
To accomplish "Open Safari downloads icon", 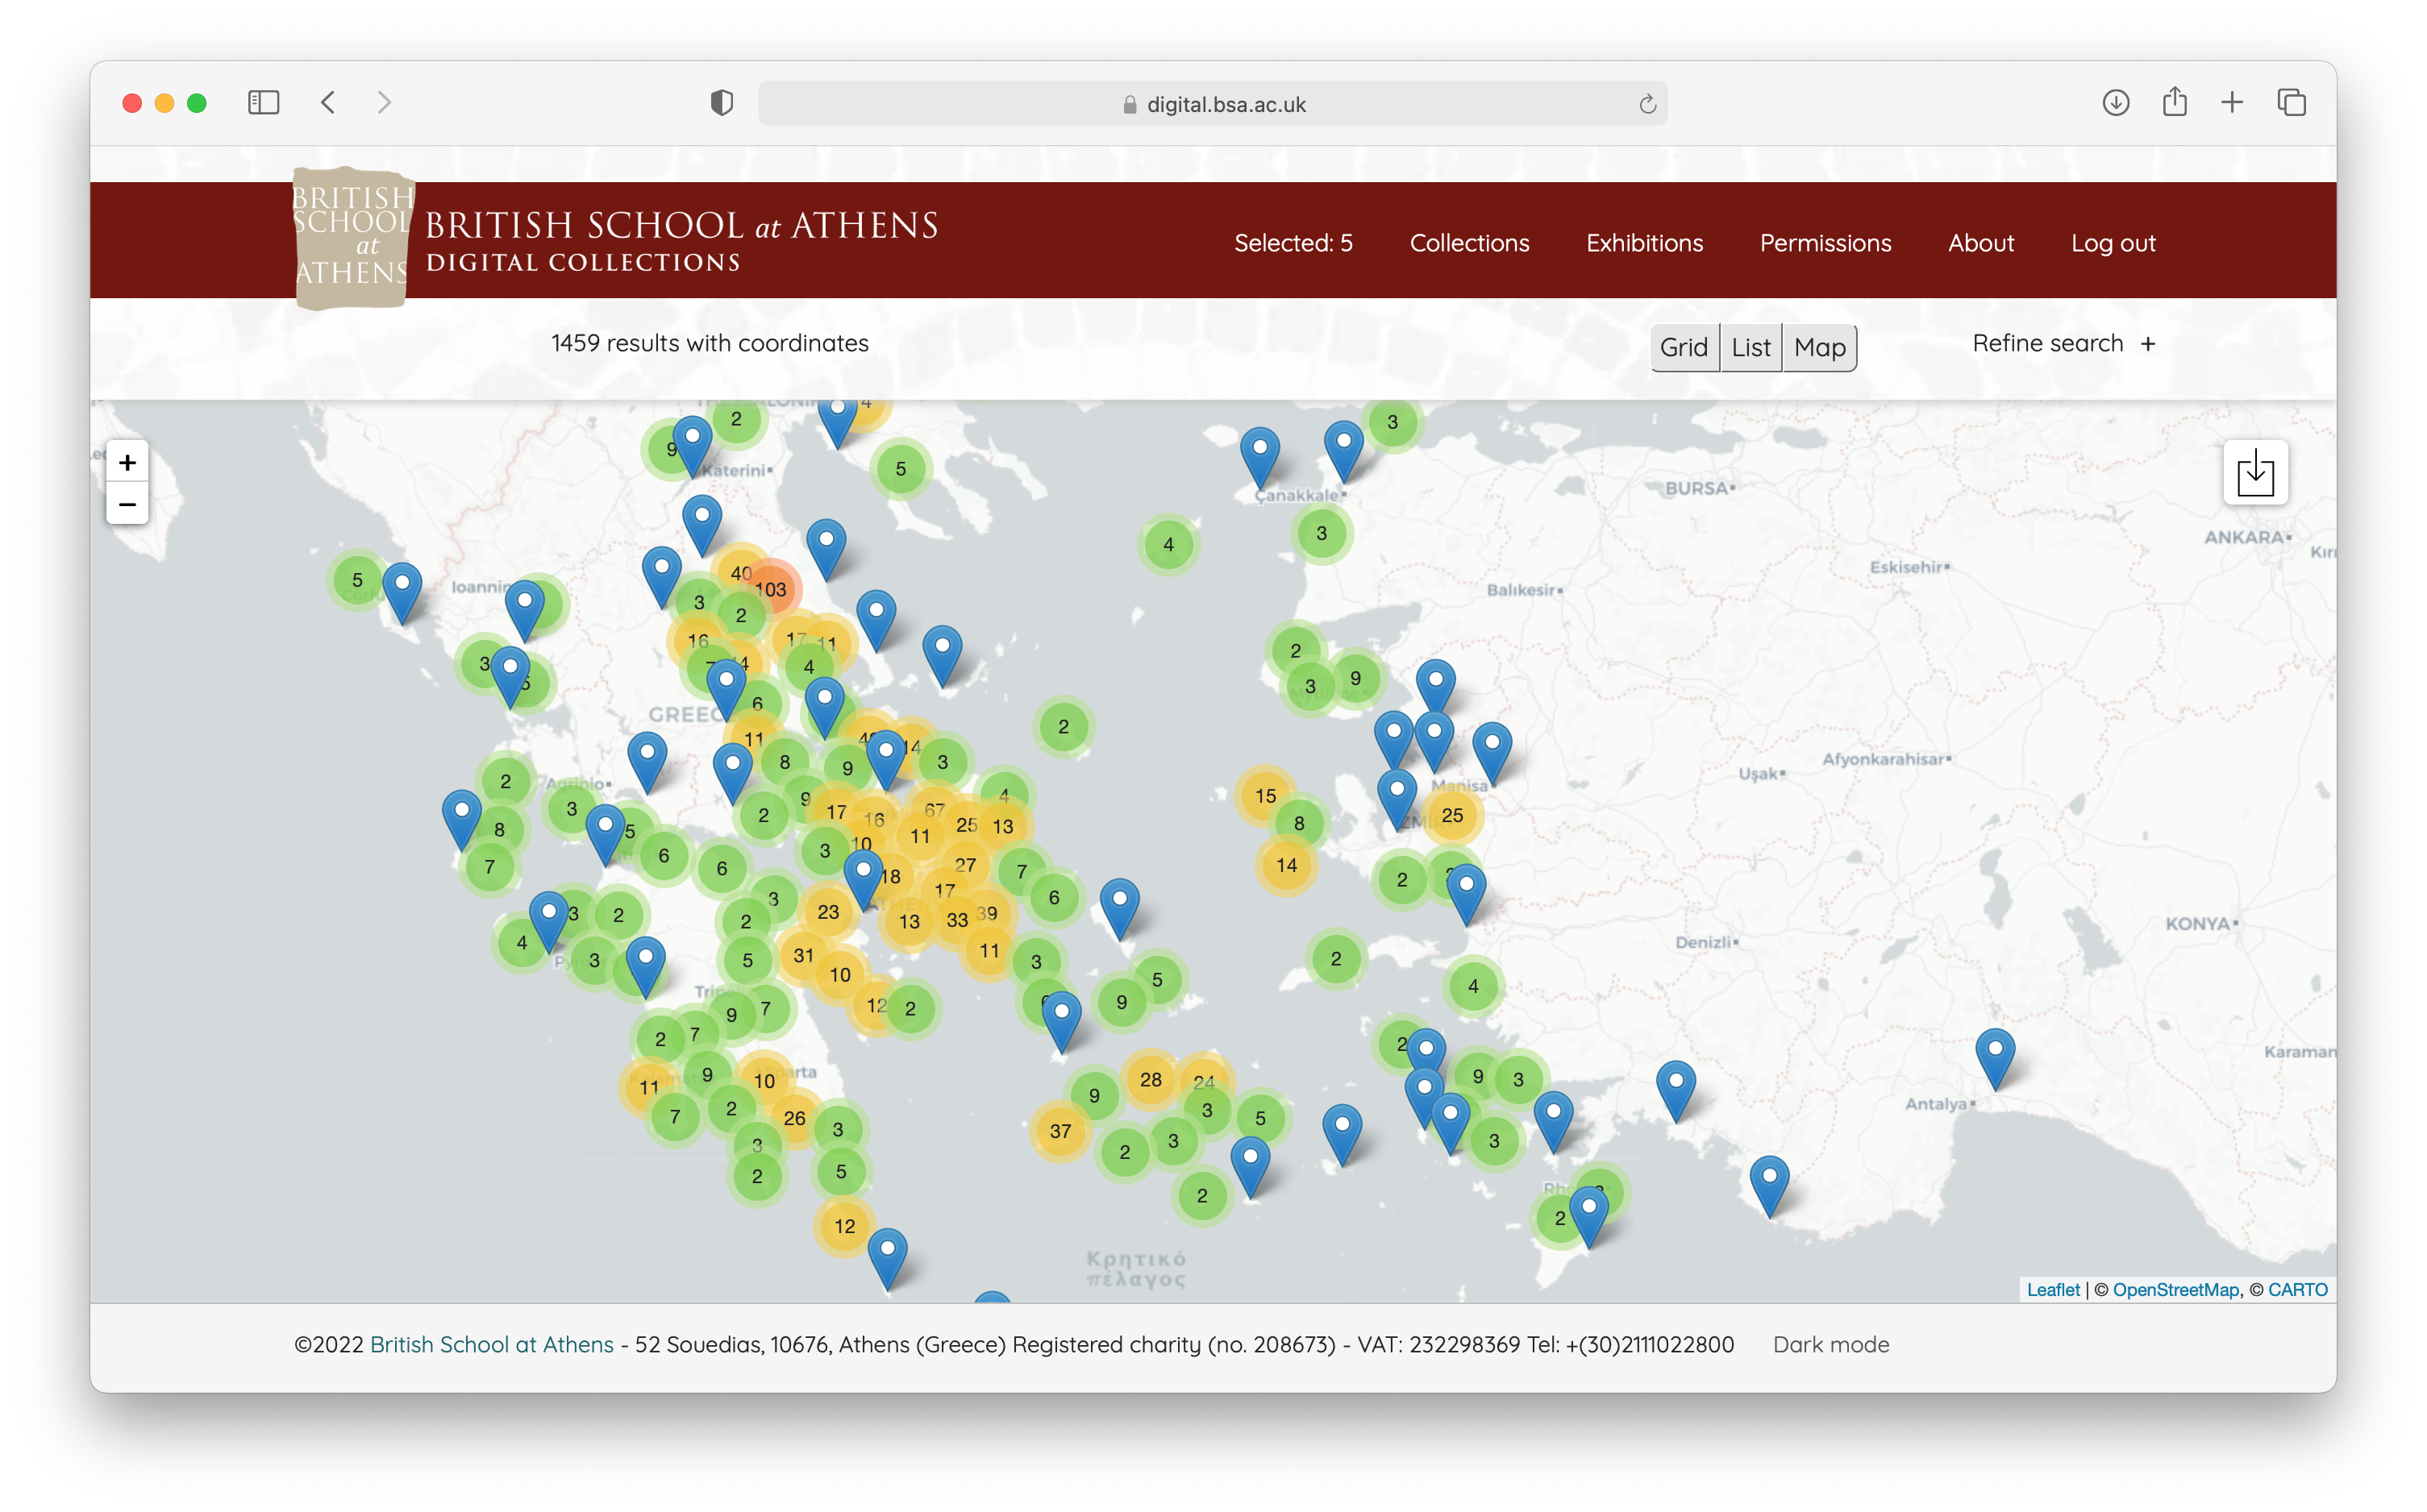I will [x=2115, y=103].
